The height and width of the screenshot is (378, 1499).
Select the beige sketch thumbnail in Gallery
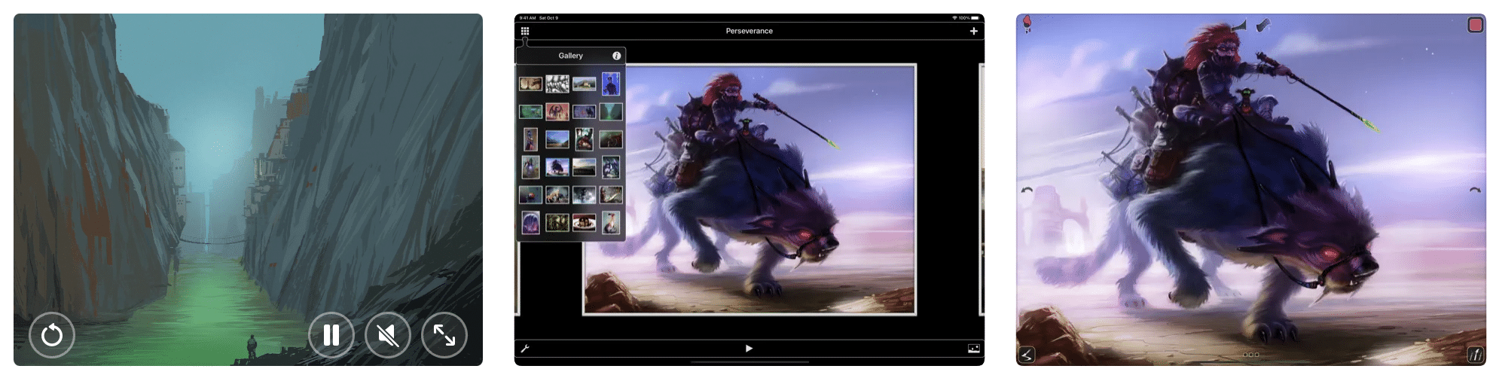pos(530,84)
